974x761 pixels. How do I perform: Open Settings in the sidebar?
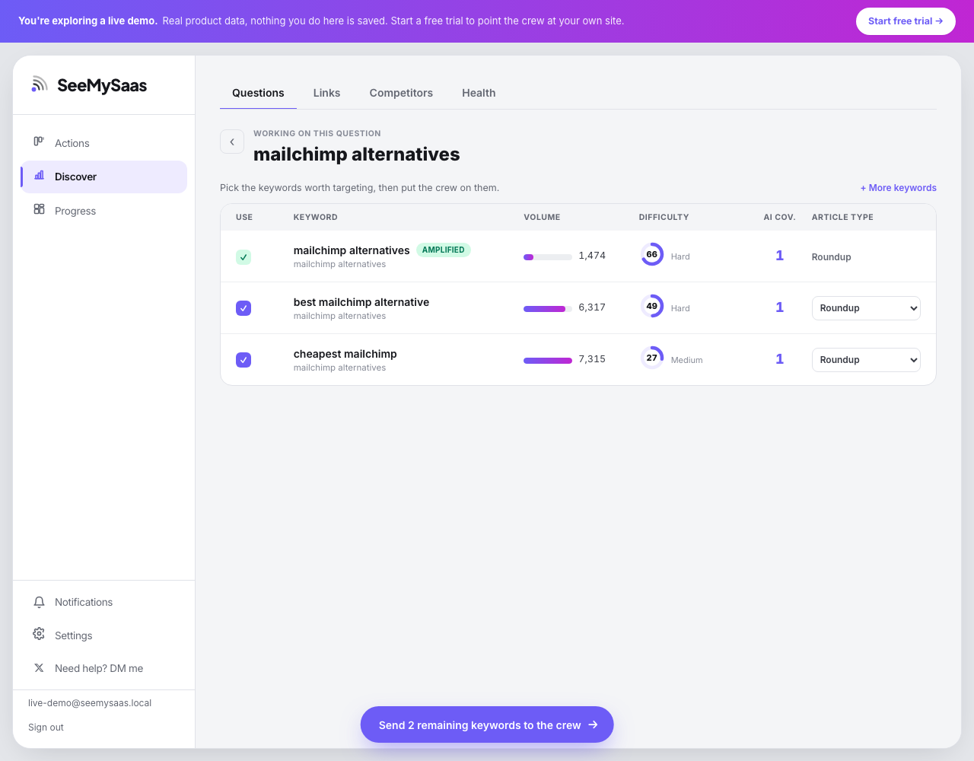[x=103, y=635]
